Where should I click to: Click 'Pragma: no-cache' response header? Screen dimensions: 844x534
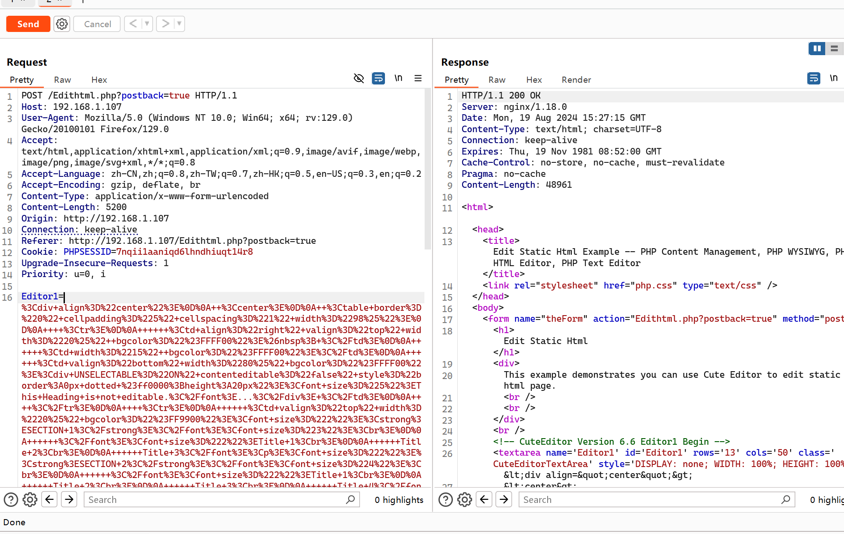(503, 174)
